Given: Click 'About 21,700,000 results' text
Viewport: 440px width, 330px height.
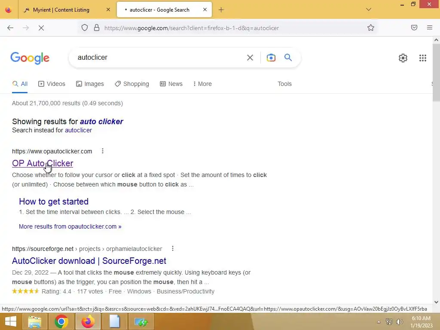Looking at the screenshot, I should pos(67,103).
